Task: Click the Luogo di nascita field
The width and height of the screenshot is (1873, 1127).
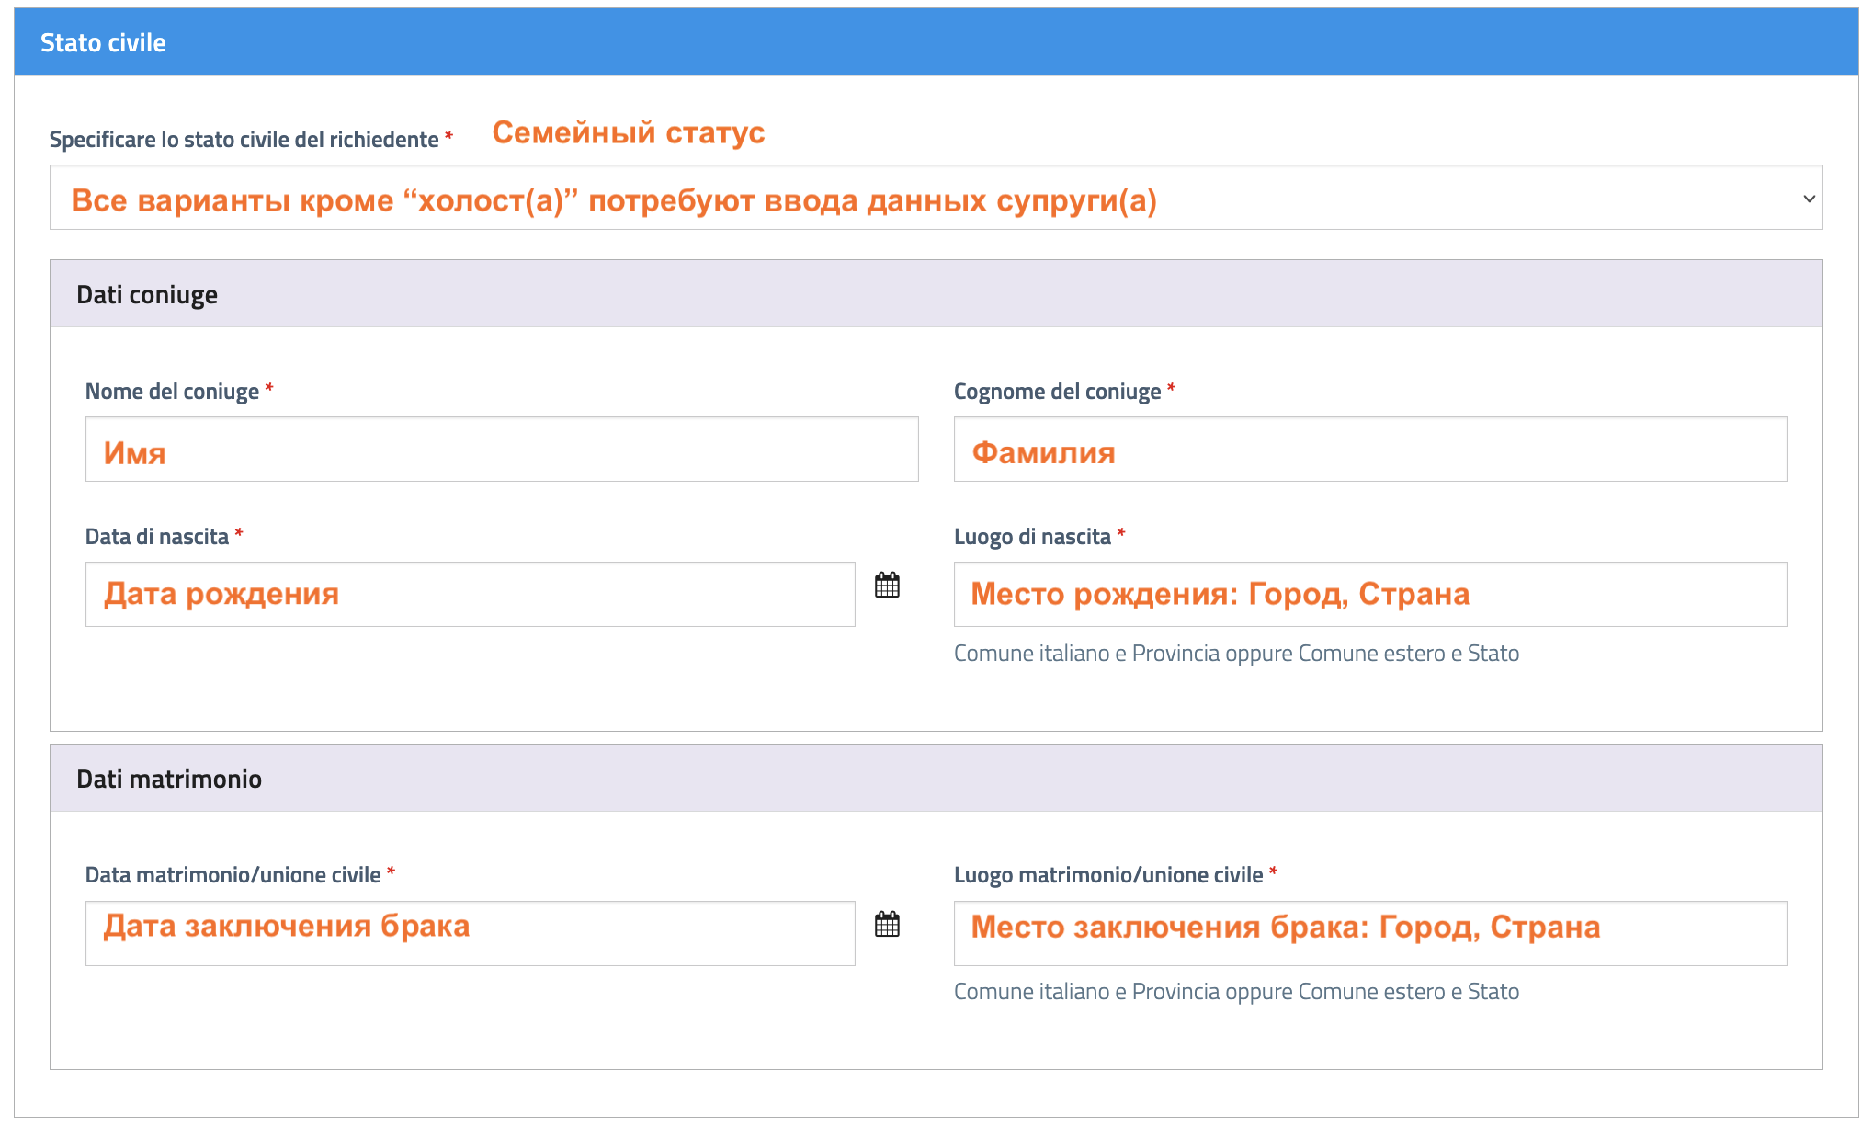Action: point(1370,595)
